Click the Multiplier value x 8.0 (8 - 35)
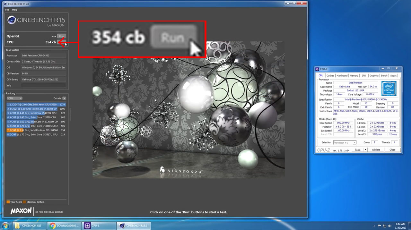 click(344, 127)
